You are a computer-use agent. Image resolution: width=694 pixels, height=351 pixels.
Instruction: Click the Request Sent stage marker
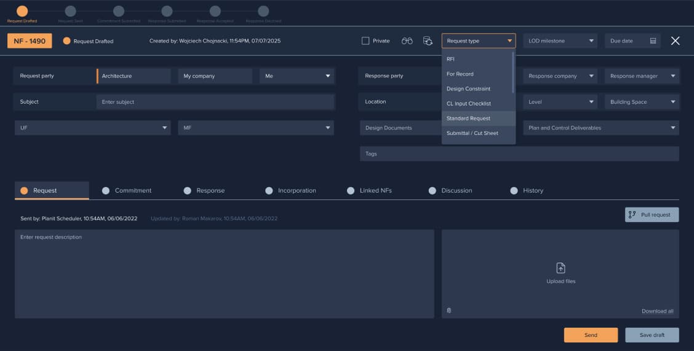pos(70,11)
